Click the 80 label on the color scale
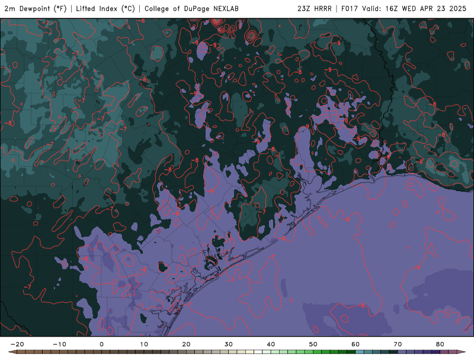This screenshot has width=474, height=355. [x=440, y=344]
